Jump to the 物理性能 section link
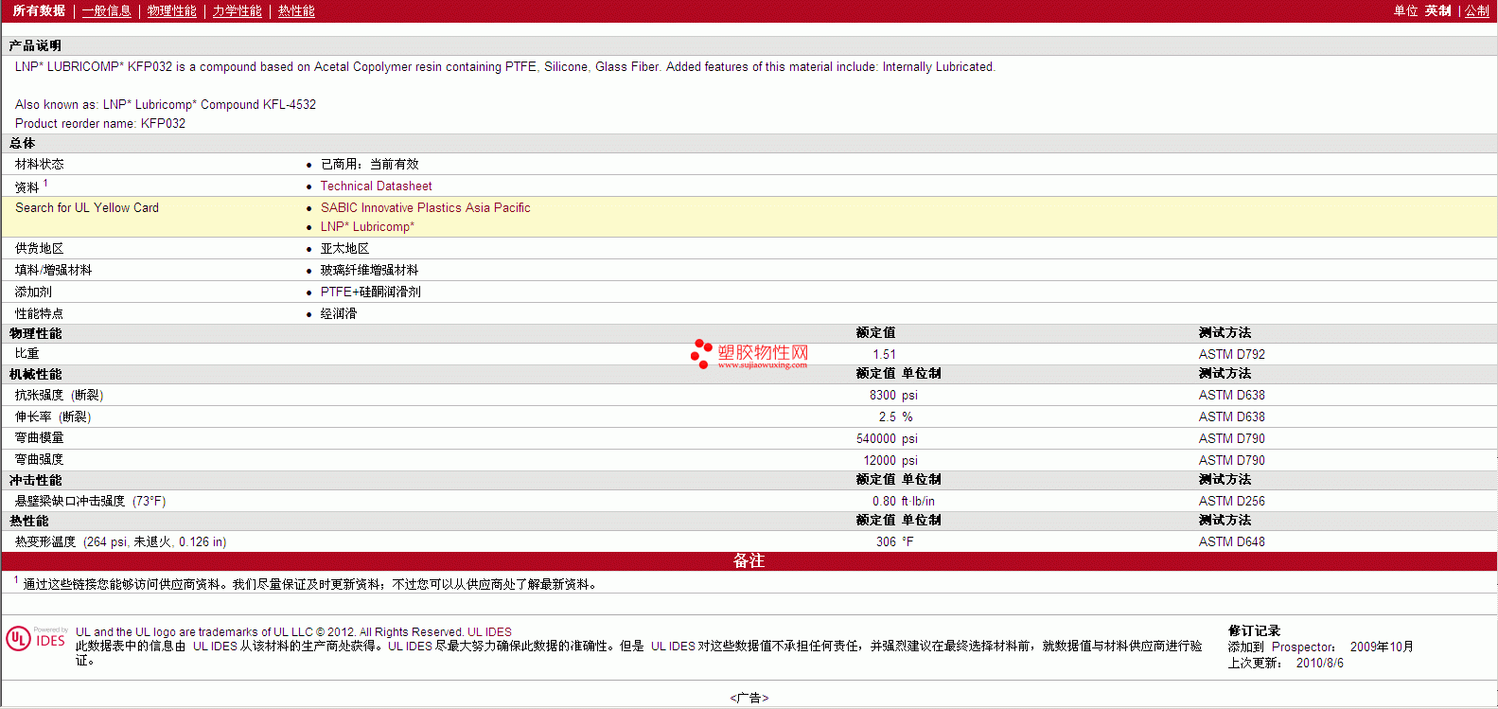Screen dimensions: 1498x709 (x=171, y=10)
